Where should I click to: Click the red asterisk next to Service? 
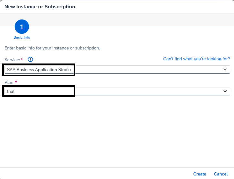tap(22, 59)
